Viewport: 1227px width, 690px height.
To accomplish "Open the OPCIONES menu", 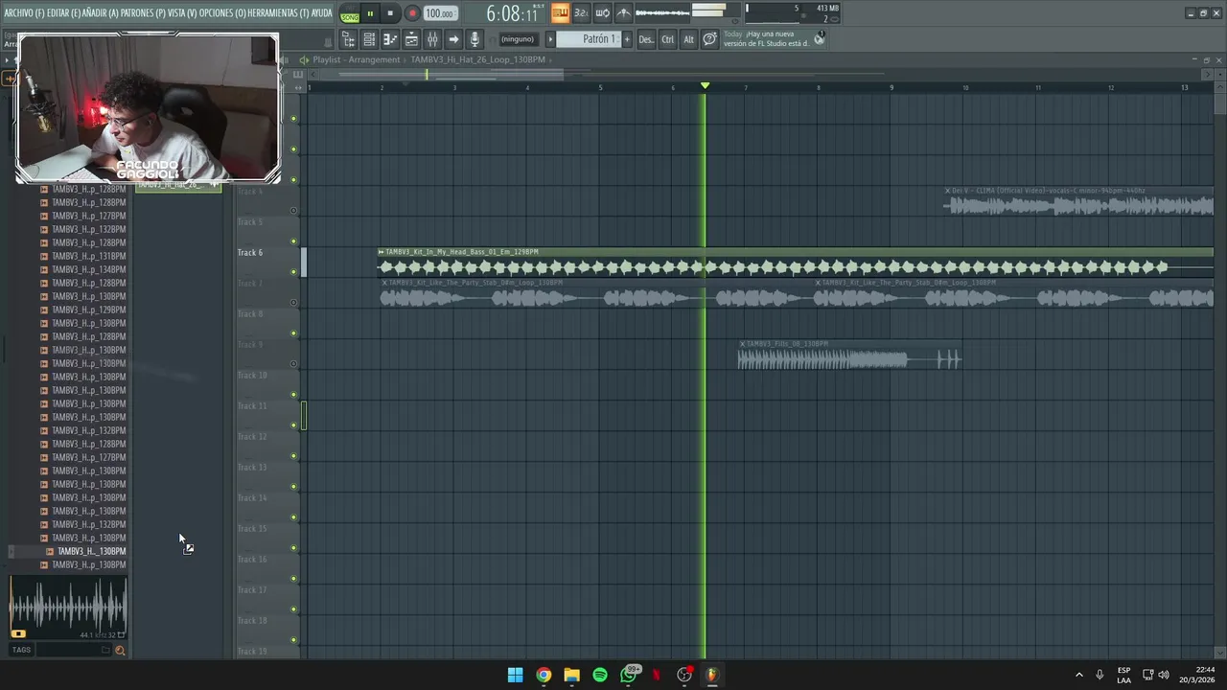I will pyautogui.click(x=222, y=13).
